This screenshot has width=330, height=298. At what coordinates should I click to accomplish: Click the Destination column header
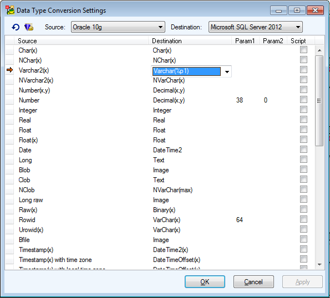pos(190,41)
